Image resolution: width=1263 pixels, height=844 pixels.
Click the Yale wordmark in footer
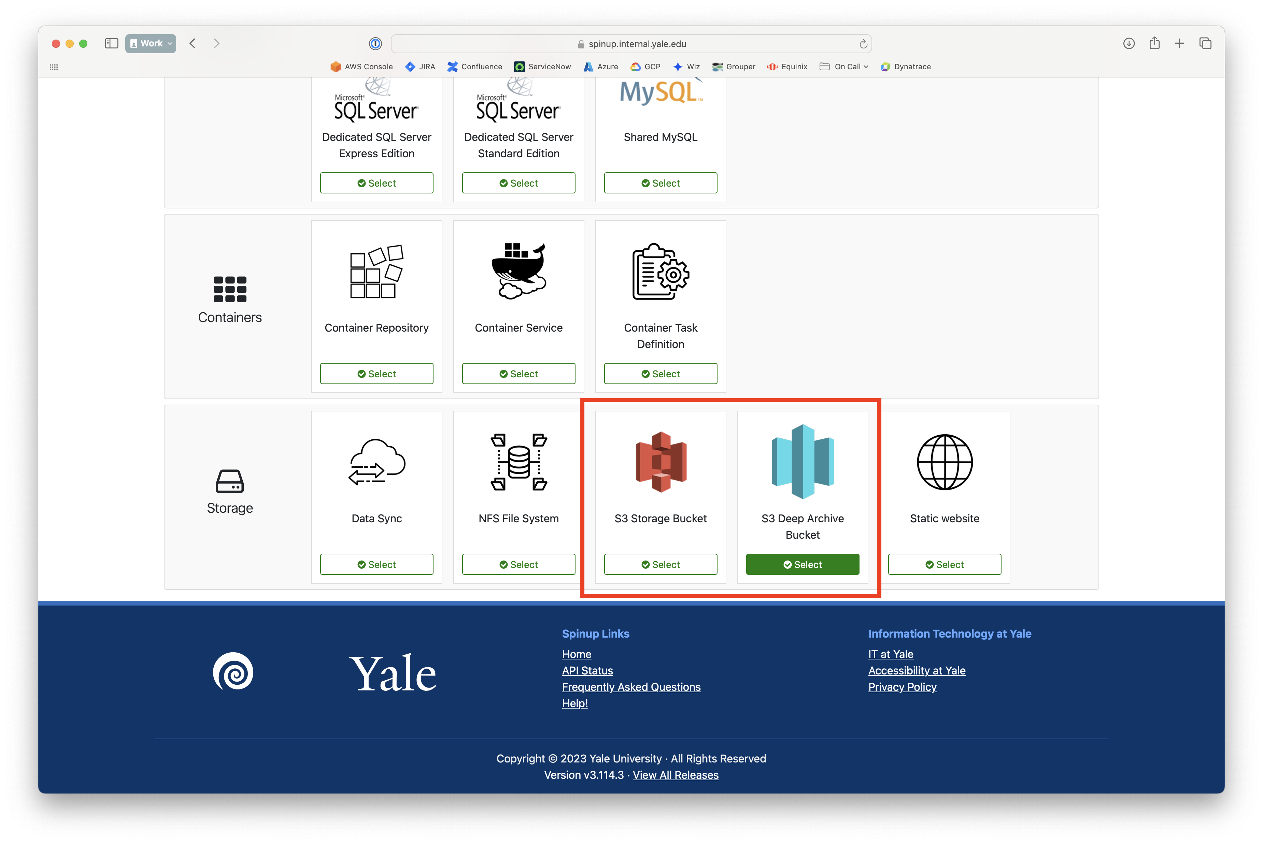[393, 673]
